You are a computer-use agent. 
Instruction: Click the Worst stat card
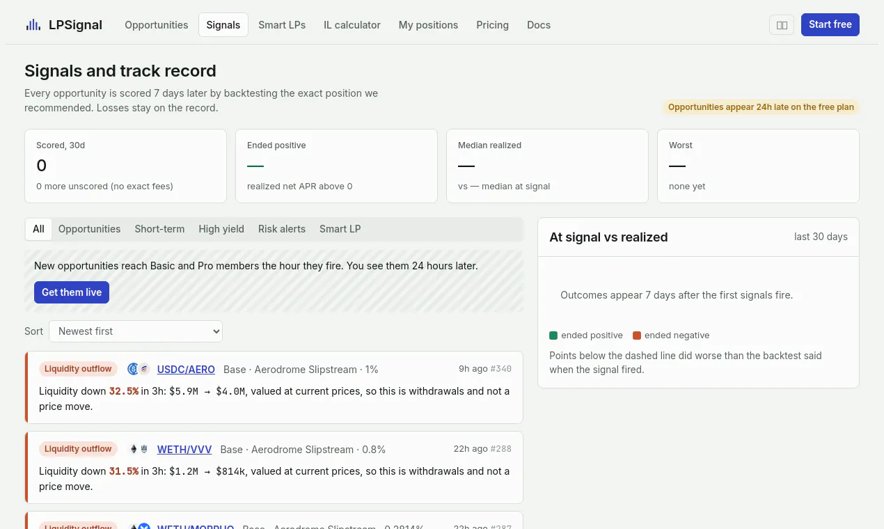pyautogui.click(x=758, y=166)
